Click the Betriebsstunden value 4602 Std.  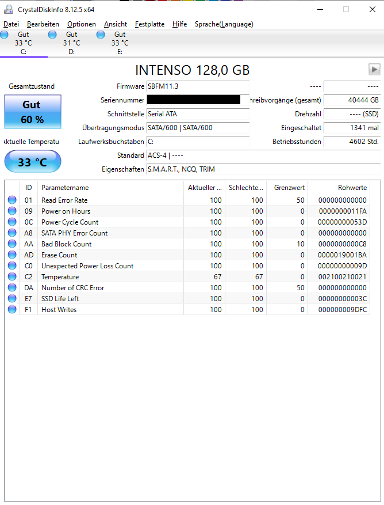[352, 142]
